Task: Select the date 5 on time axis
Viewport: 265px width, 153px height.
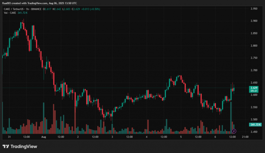Action: point(181,137)
